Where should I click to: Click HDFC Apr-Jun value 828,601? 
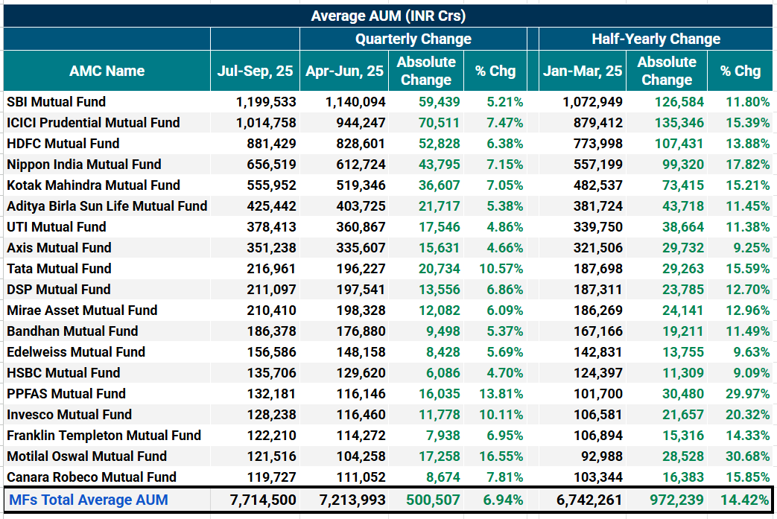361,144
